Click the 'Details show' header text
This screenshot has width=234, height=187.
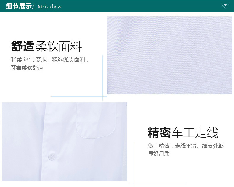click(x=48, y=7)
